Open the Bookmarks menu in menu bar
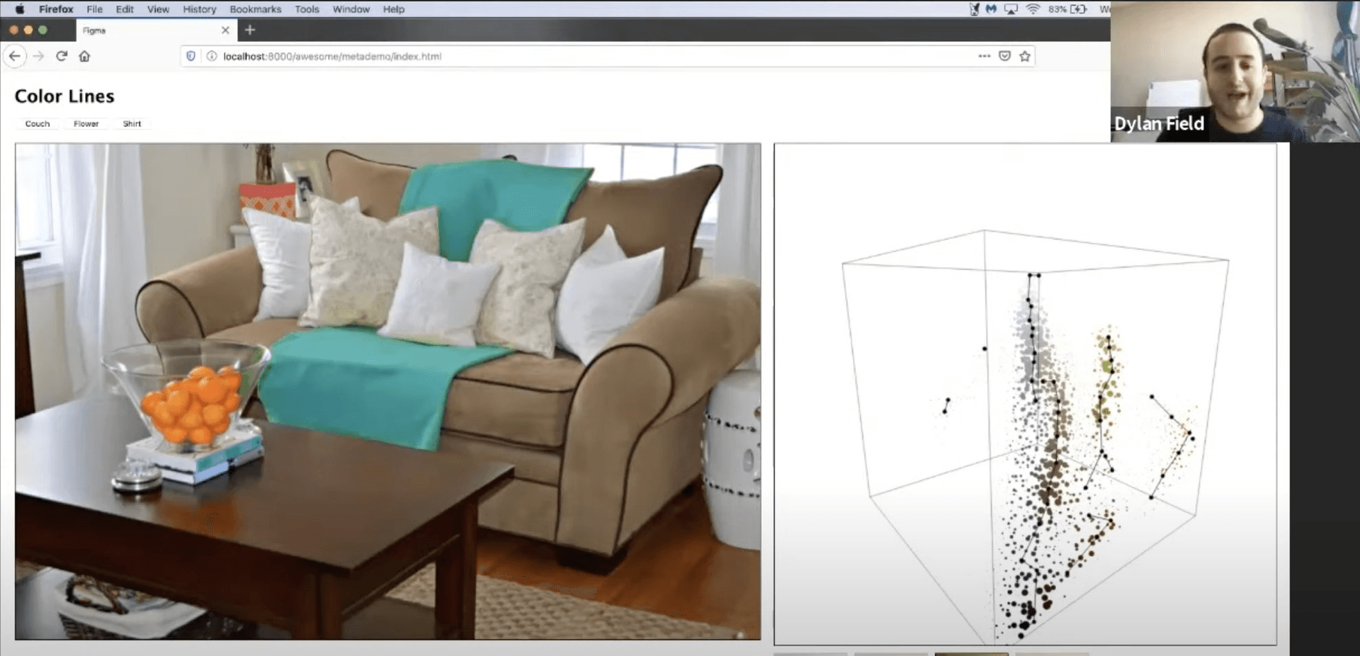The width and height of the screenshot is (1360, 656). pyautogui.click(x=255, y=9)
